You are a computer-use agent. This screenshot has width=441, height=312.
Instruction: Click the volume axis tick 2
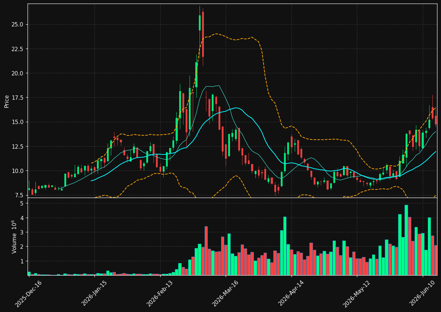coord(21,247)
